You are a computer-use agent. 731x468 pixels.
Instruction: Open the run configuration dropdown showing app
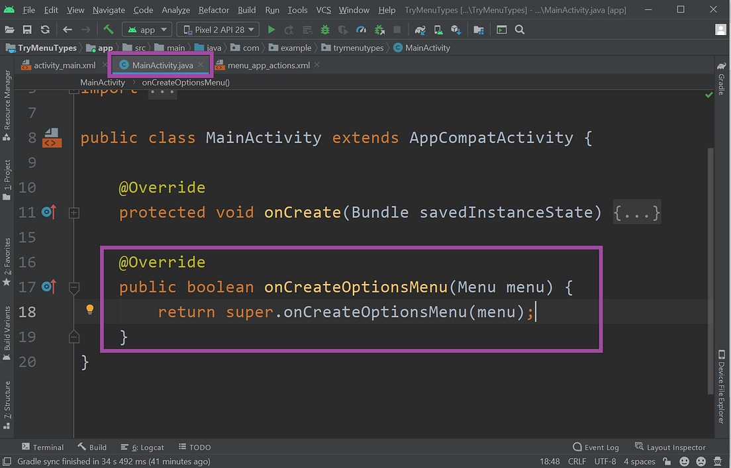[146, 29]
